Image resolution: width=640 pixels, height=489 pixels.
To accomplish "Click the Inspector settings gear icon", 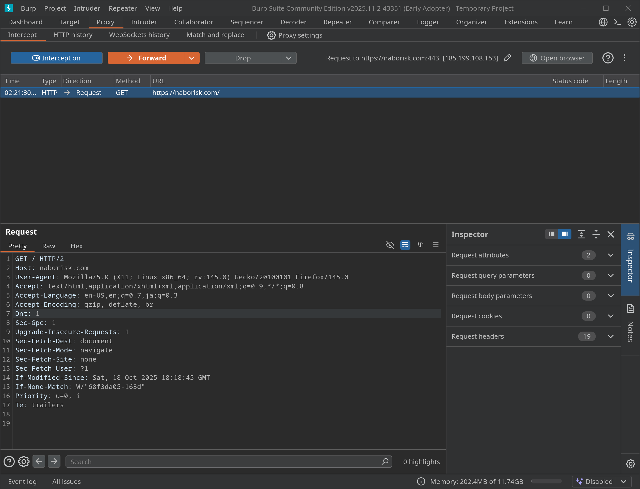I will tap(630, 464).
